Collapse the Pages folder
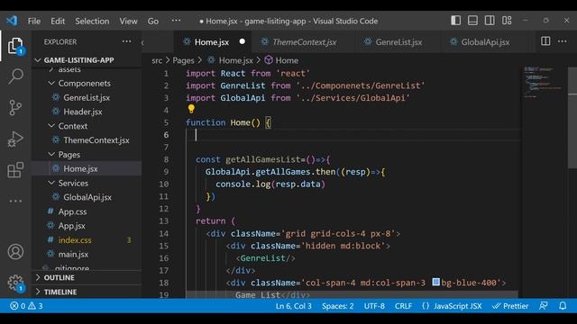The width and height of the screenshot is (577, 324). [69, 155]
